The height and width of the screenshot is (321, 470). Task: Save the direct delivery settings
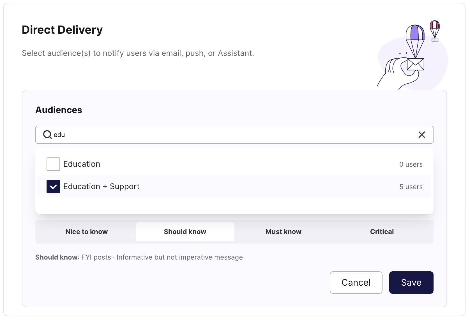[411, 283]
